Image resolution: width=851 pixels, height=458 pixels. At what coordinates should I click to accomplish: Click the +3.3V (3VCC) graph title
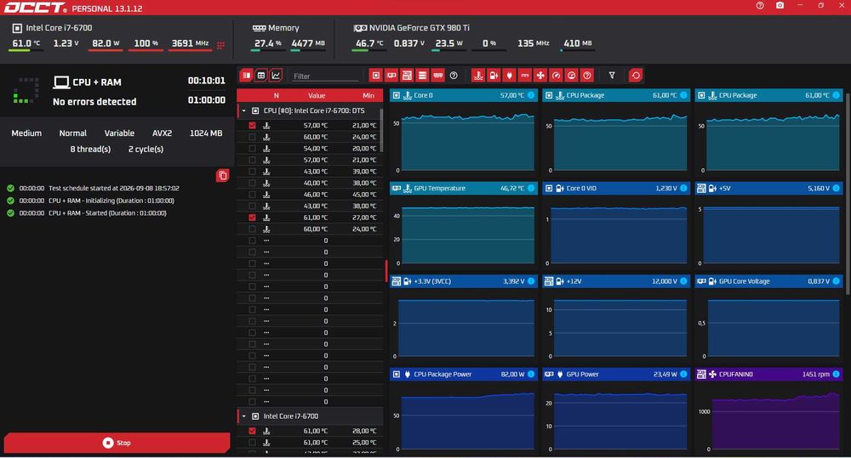coord(432,281)
